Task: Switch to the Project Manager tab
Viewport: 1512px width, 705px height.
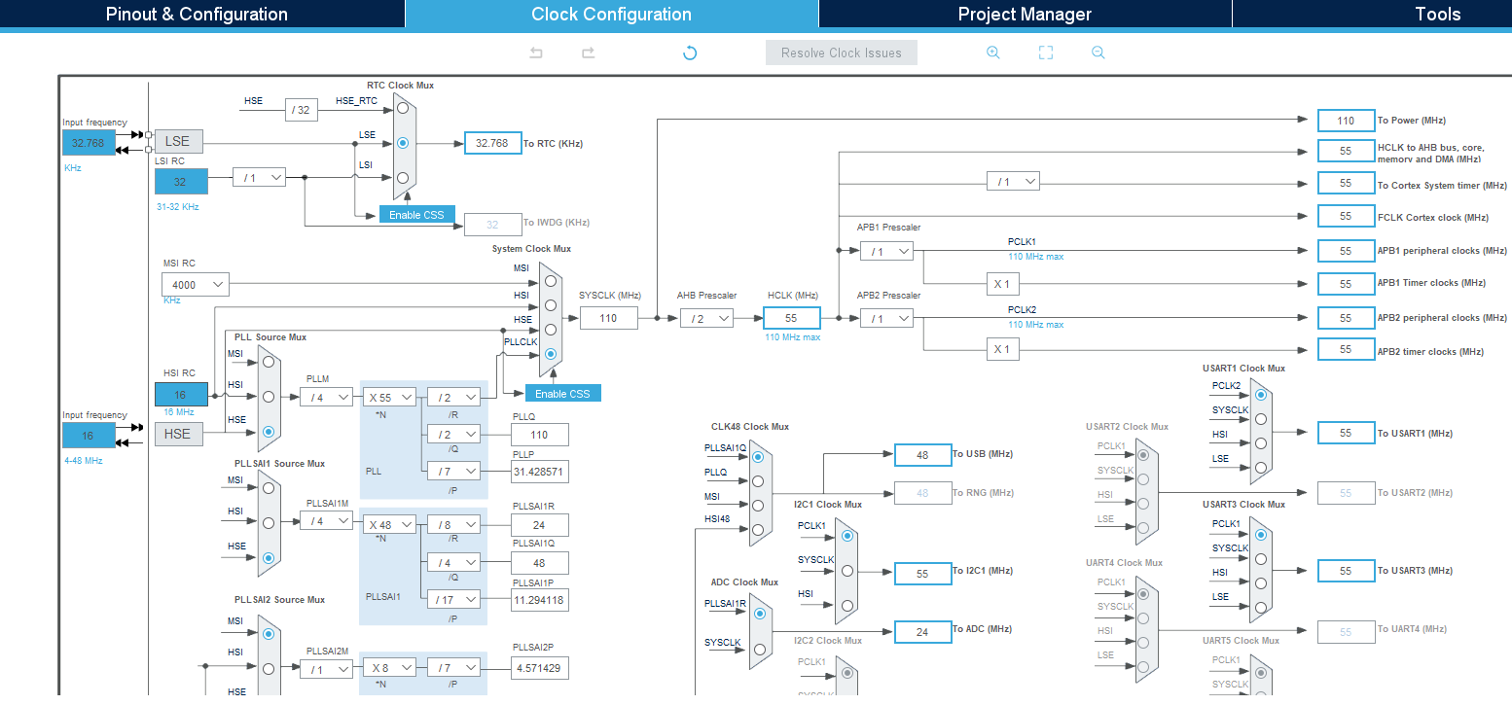Action: tap(1026, 14)
